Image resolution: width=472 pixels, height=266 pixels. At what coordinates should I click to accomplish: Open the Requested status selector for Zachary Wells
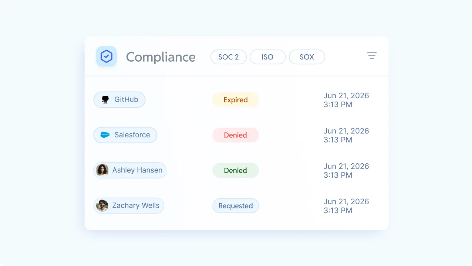click(236, 206)
